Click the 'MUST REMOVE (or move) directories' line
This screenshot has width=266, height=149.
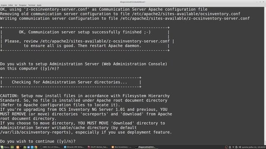[x=86, y=114]
